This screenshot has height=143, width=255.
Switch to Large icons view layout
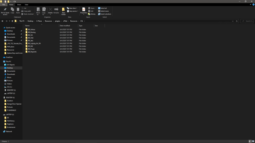coord(253,141)
